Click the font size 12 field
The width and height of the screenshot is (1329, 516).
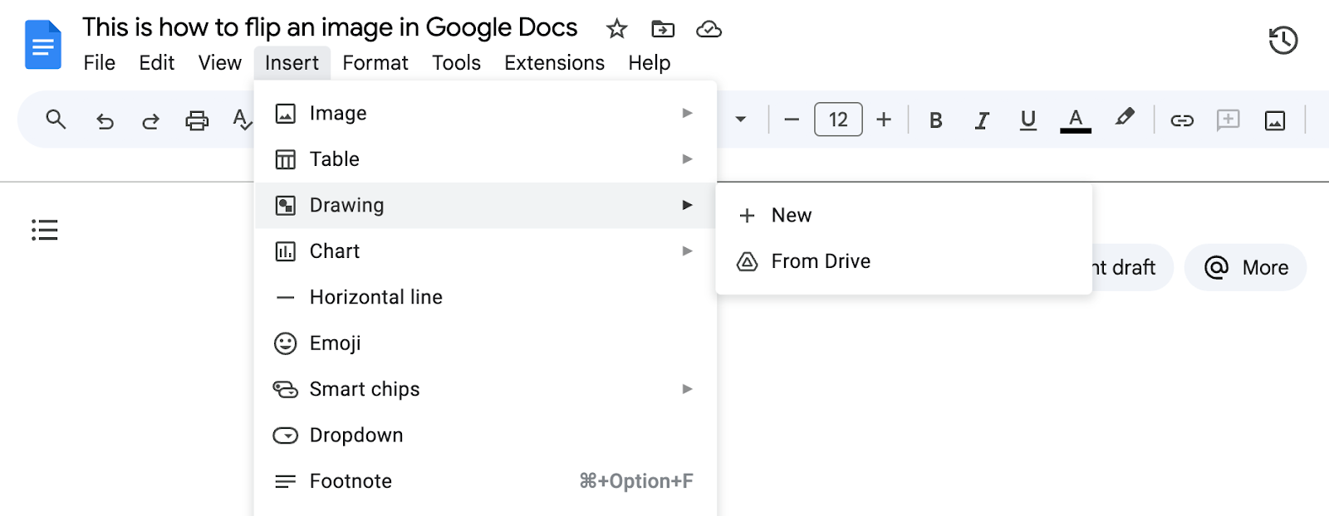[838, 119]
